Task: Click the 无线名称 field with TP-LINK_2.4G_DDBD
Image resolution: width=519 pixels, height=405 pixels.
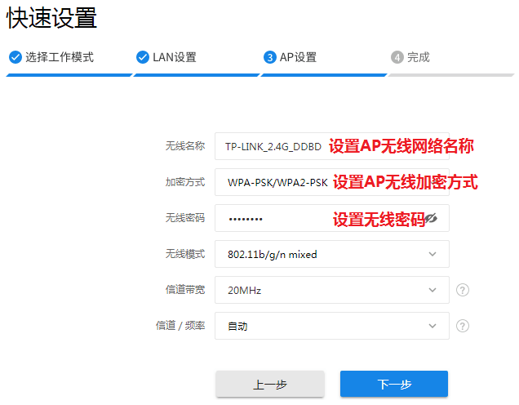Action: tap(273, 146)
